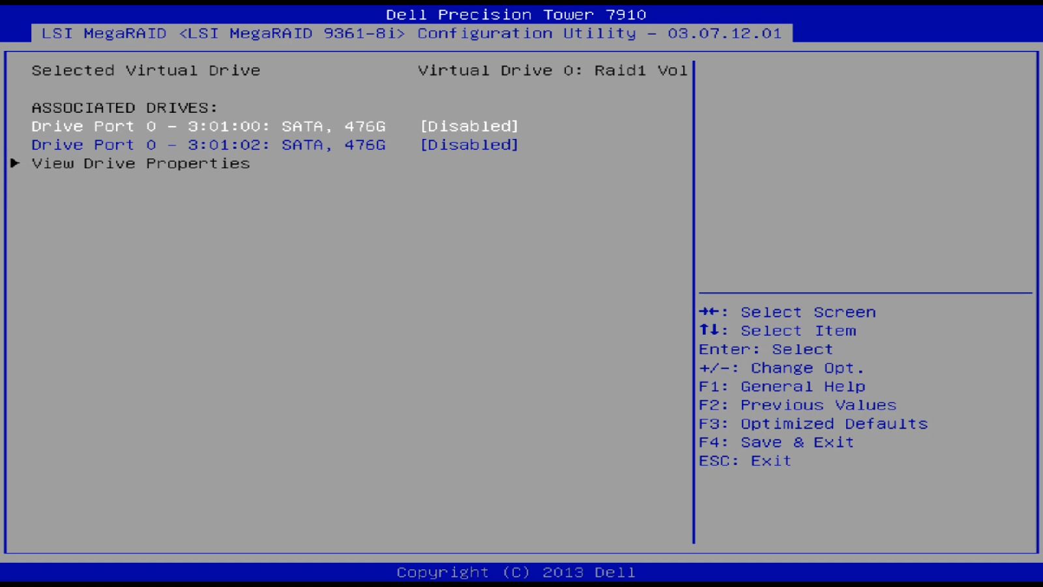Open the Drive Port 3:01:00 options

209,126
